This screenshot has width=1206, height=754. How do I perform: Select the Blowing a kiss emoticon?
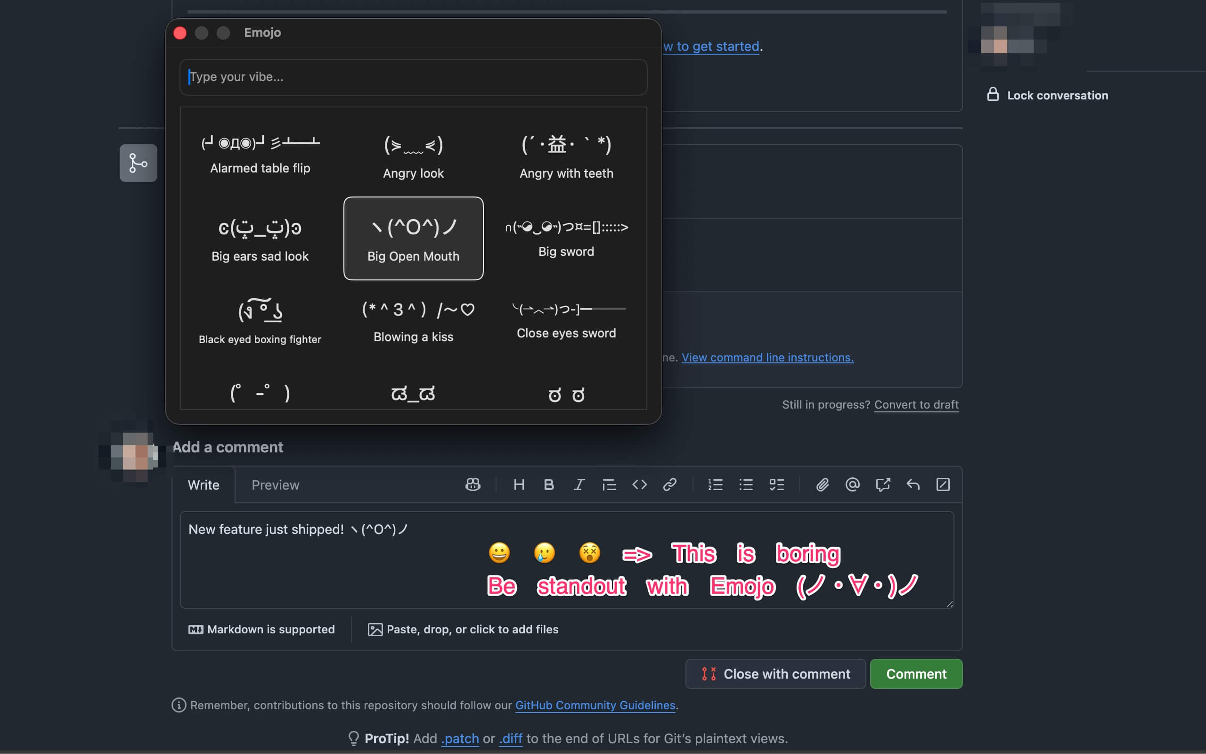tap(413, 322)
